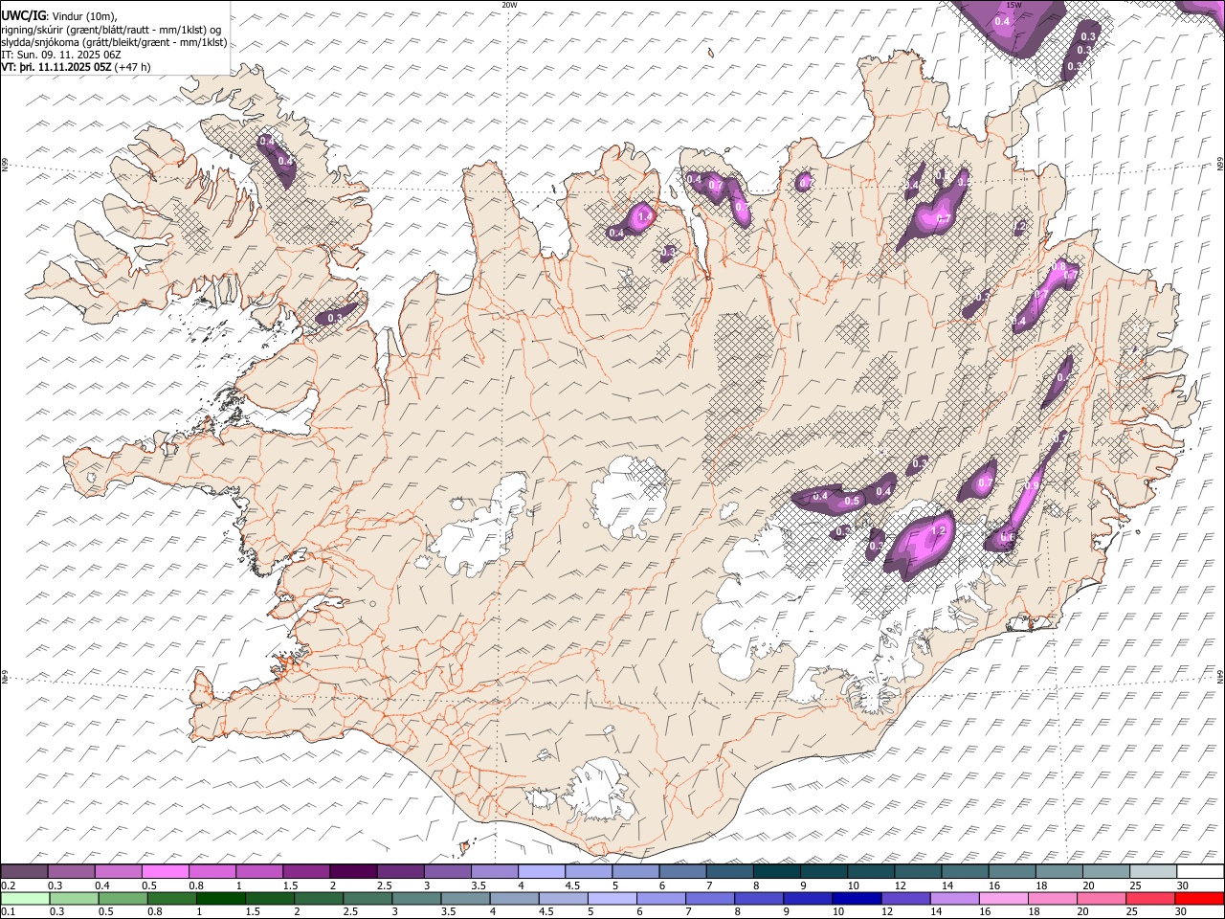Pick the pale grey 25 swatch, upper scale
1225x919 pixels.
(1152, 871)
